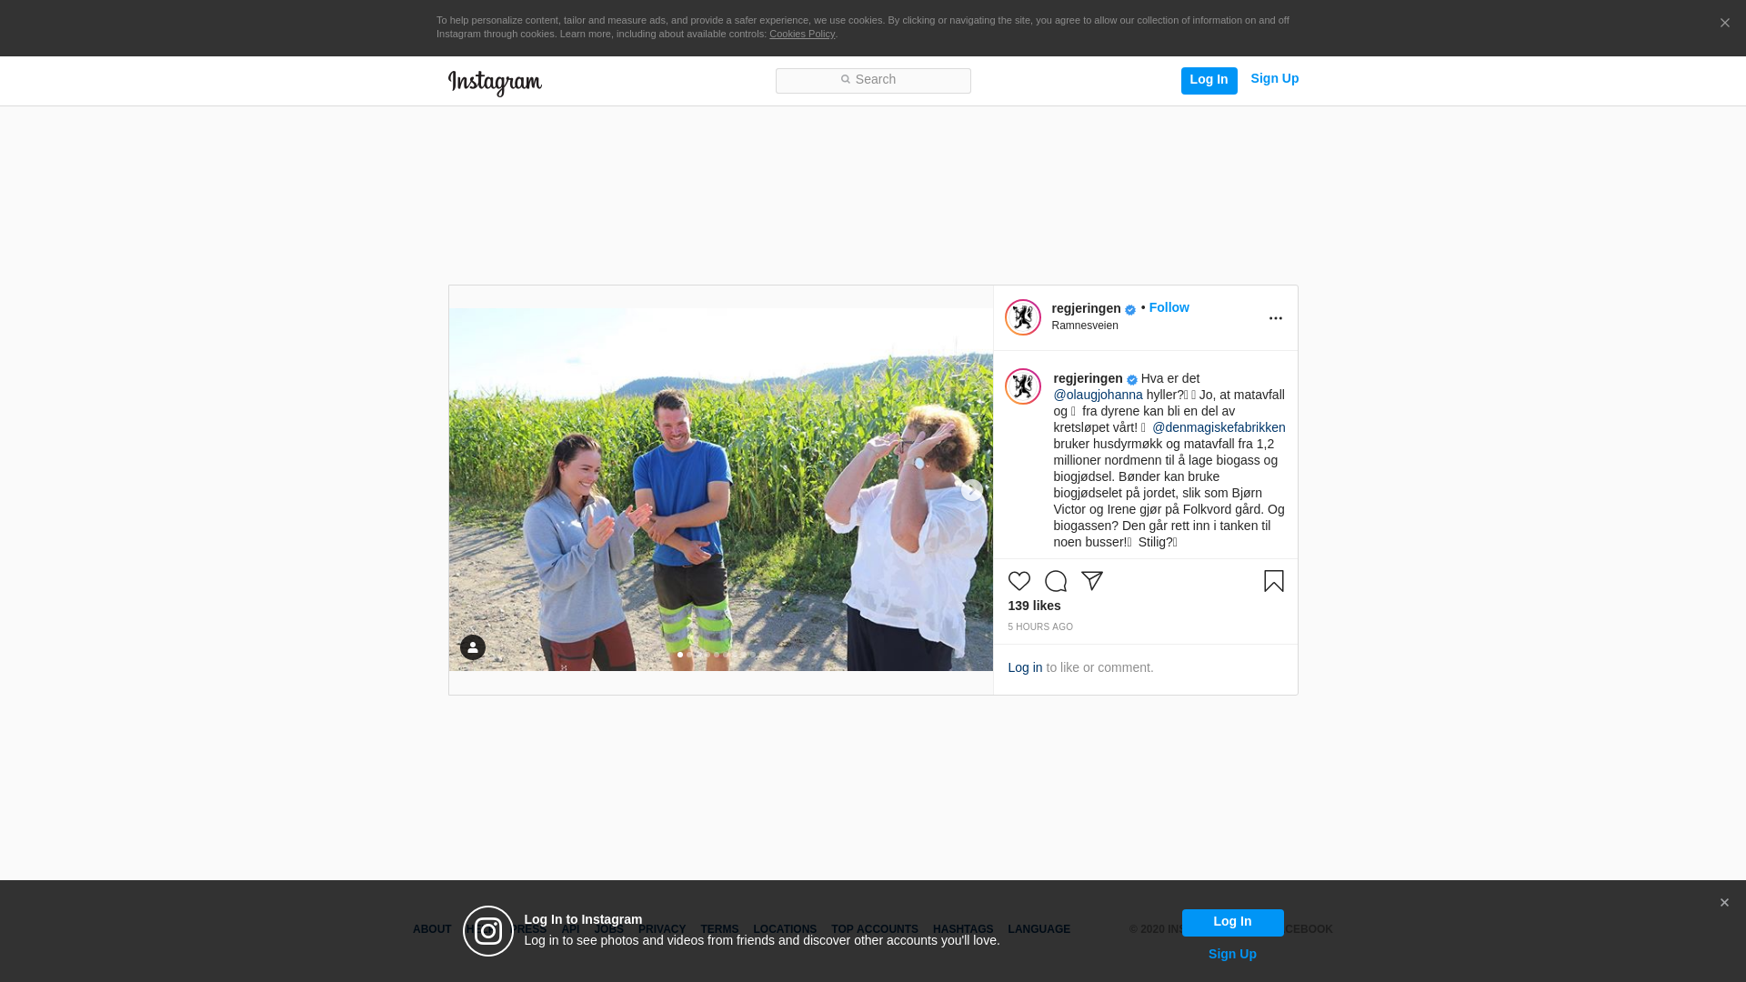Image resolution: width=1746 pixels, height=982 pixels.
Task: Open the LOCATIONS footer link
Action: pos(785,929)
